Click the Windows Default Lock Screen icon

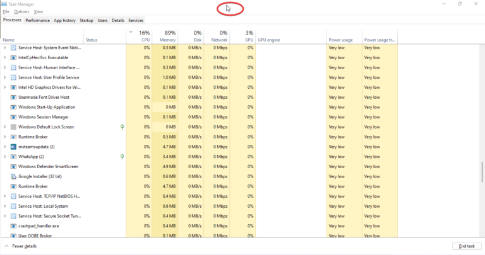click(13, 127)
